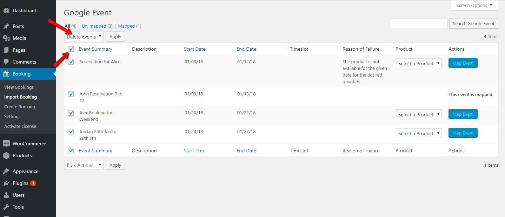Click the Products box icon
The width and height of the screenshot is (505, 217).
[6, 156]
